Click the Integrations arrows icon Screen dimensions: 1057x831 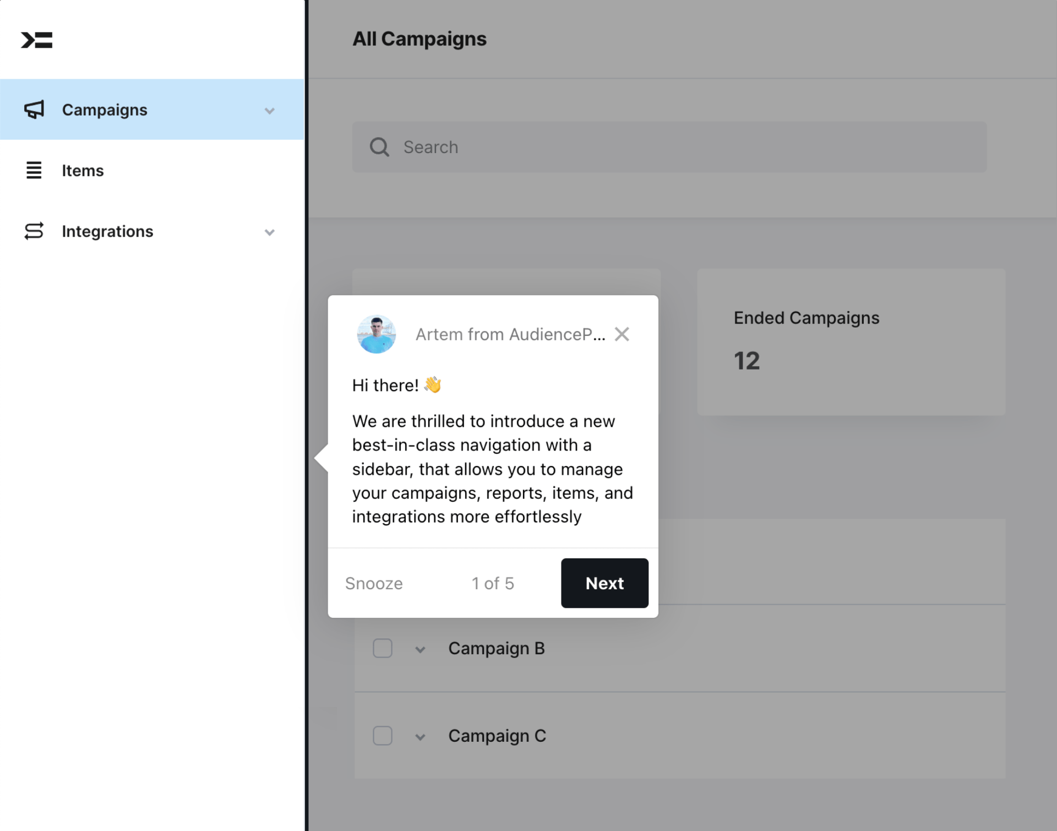click(x=34, y=231)
